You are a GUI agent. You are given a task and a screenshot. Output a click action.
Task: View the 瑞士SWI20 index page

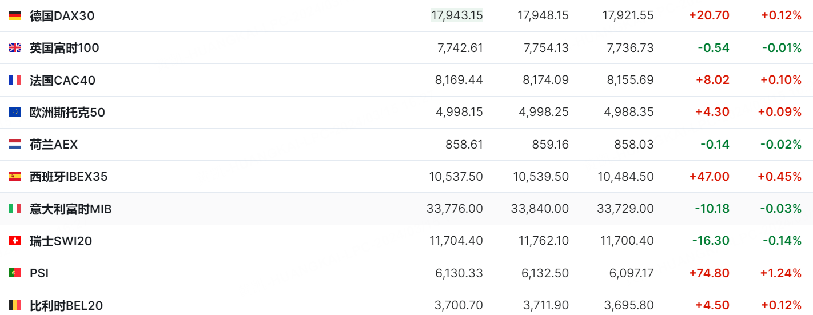61,241
